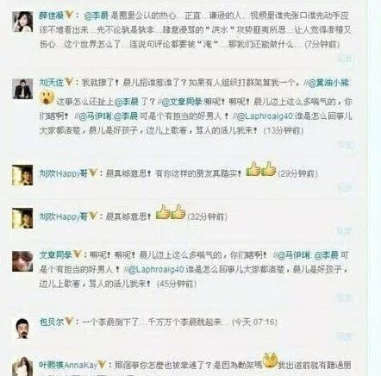Click the 叶熙祺AnnaKay username link
The width and height of the screenshot is (381, 376).
(x=68, y=365)
